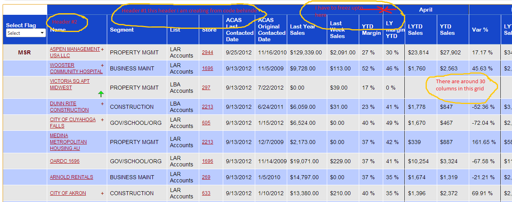Open the ARNOLD RENTALS link
This screenshot has width=512, height=202.
tap(71, 177)
